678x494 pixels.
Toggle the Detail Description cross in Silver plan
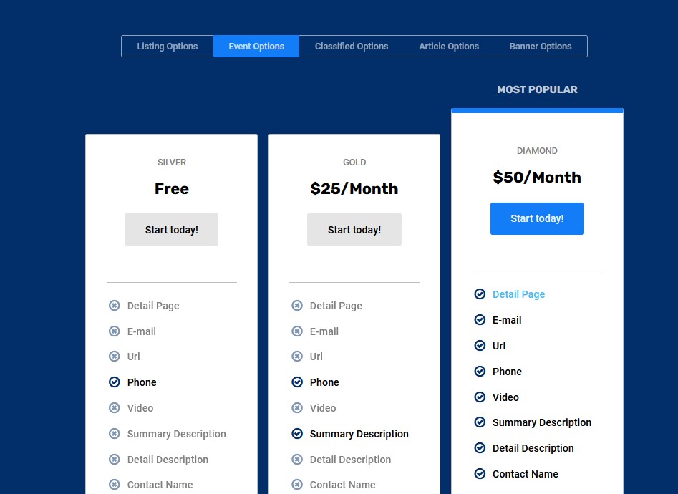(115, 460)
